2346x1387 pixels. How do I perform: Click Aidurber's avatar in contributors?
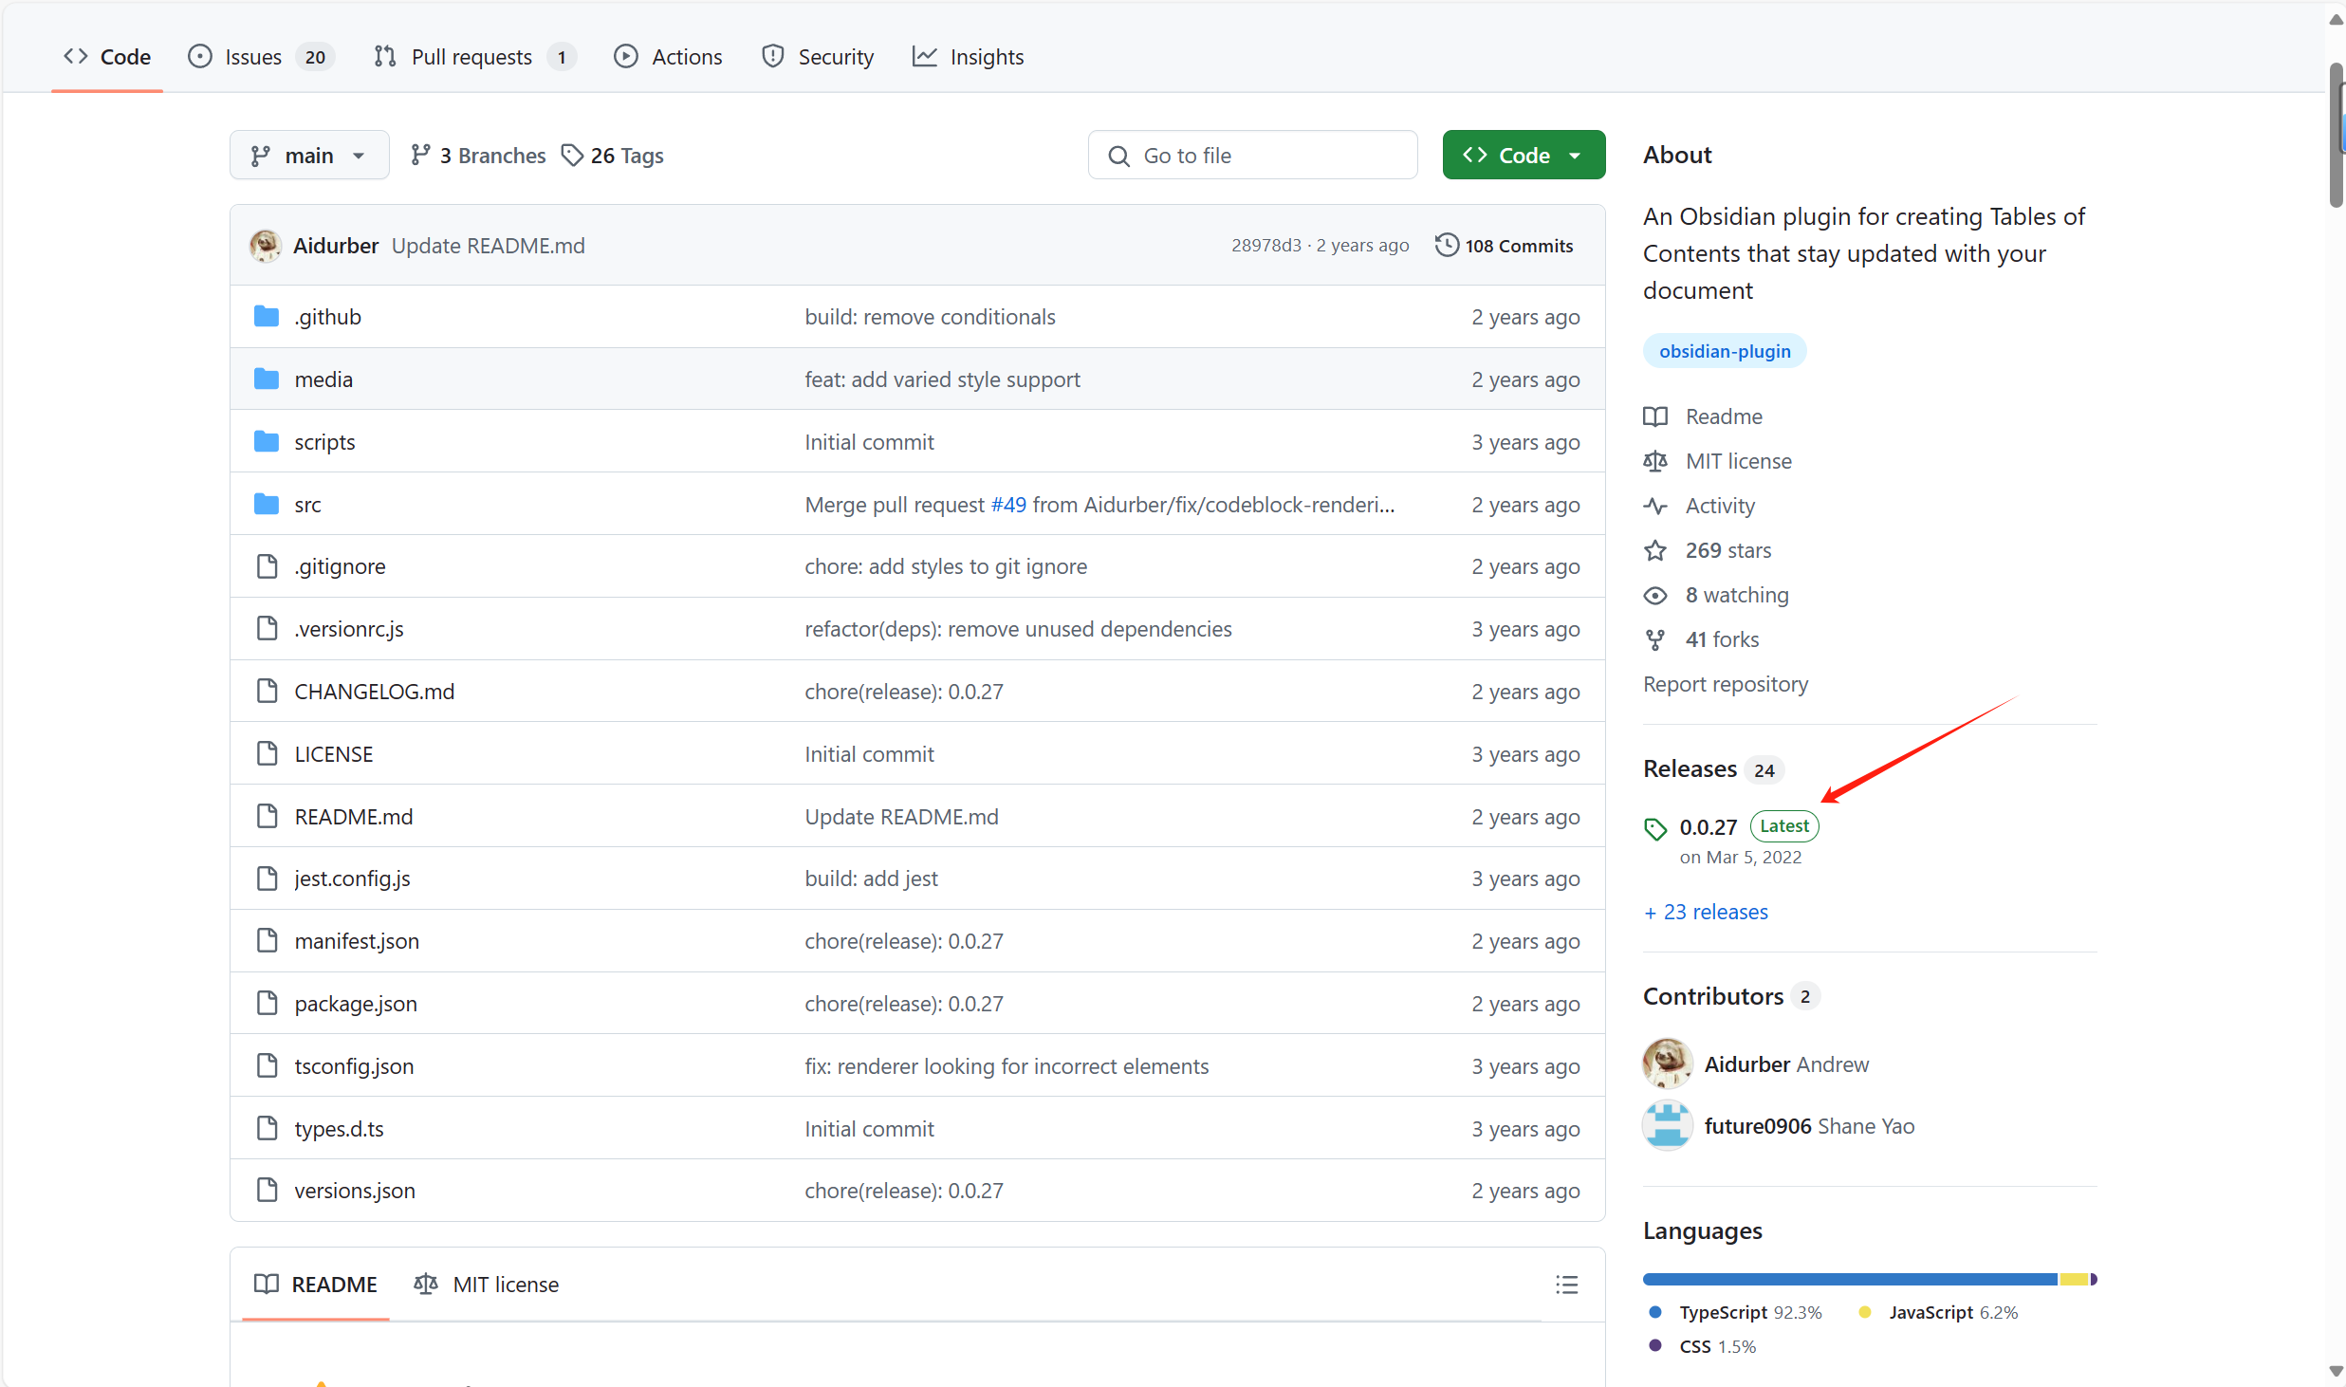pyautogui.click(x=1667, y=1063)
